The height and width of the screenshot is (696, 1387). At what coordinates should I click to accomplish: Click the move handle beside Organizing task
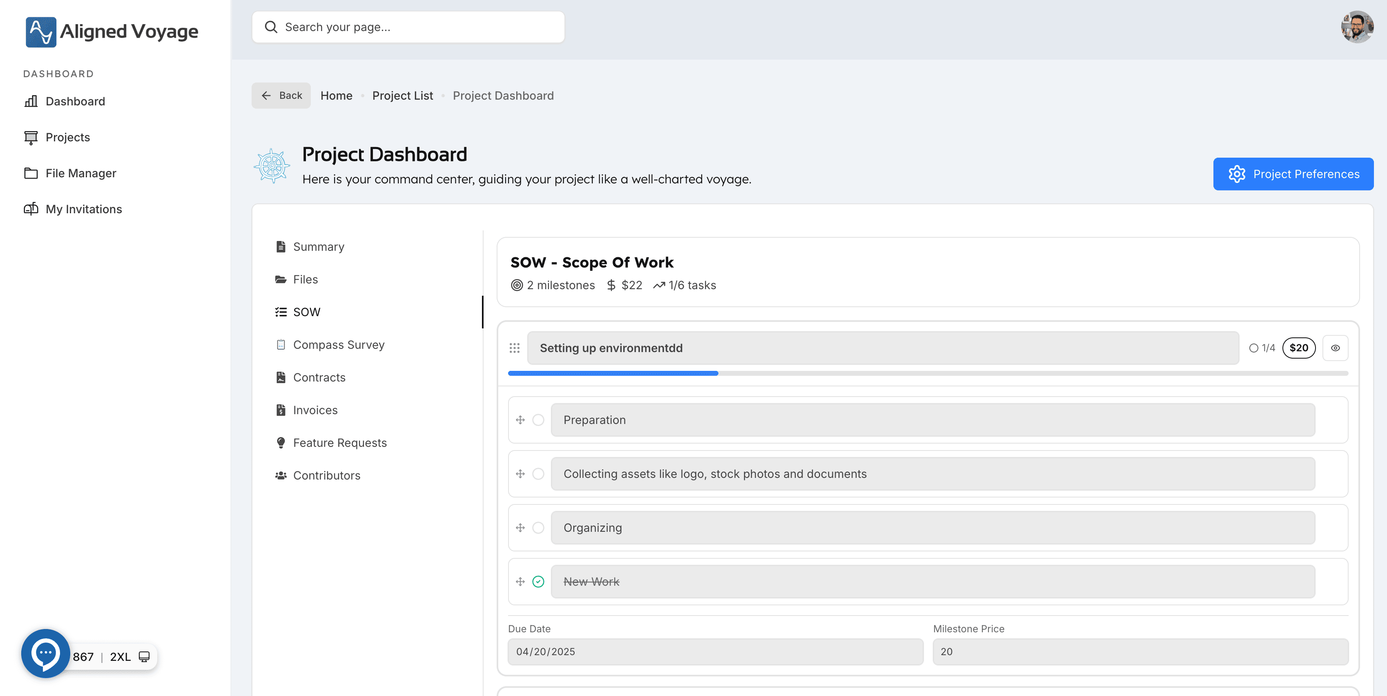point(520,528)
